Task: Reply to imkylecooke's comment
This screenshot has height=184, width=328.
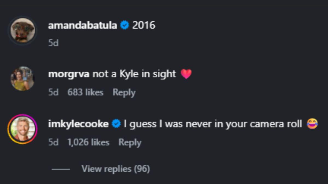Action: coord(130,142)
